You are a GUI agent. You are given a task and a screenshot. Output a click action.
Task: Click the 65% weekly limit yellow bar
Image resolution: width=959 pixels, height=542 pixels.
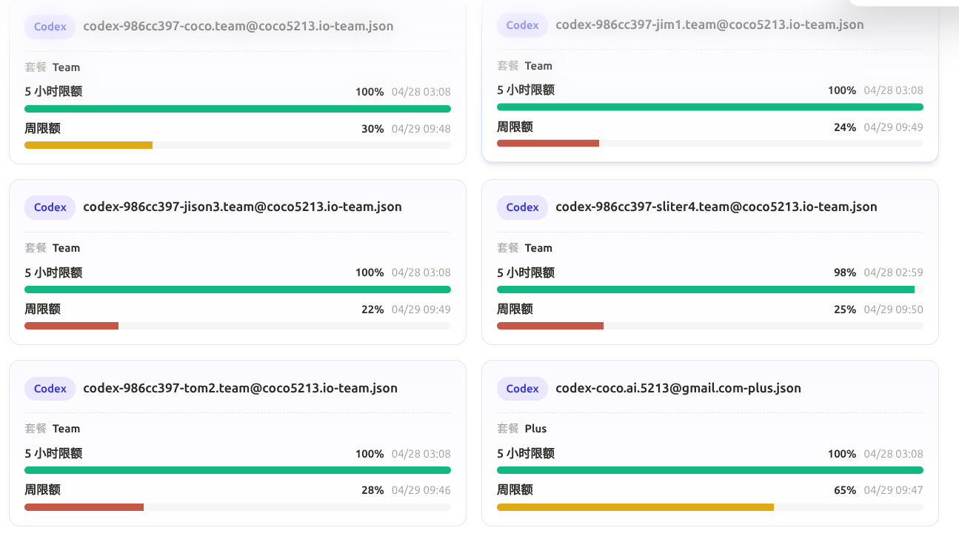pyautogui.click(x=635, y=507)
